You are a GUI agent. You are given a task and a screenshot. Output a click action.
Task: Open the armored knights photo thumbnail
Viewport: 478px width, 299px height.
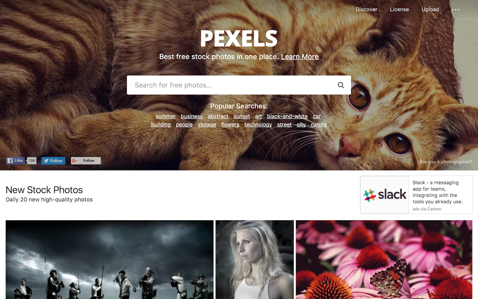109,259
